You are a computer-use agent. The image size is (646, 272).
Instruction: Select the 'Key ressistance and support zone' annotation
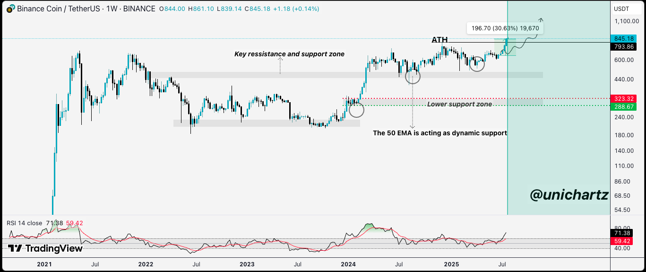coord(289,54)
